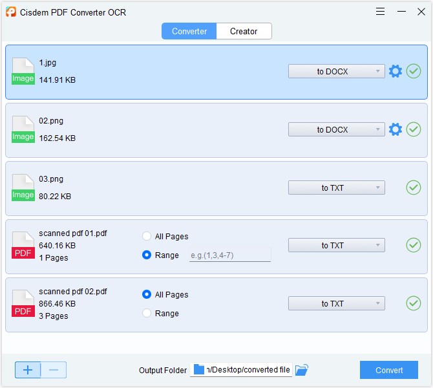Screen dimensions: 433x388
Task: Click PDF file icon of scanned pdf 02.pdf
Action: tap(23, 303)
